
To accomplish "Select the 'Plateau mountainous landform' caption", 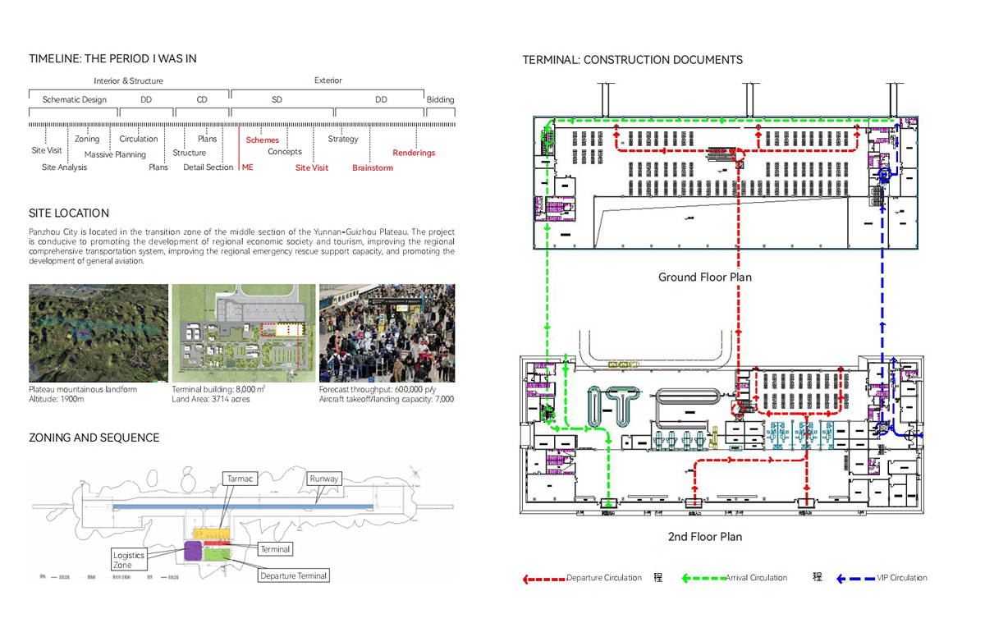I will coord(83,389).
